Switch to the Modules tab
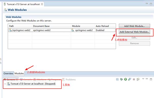Screen dimensions: 154x98 tap(19, 73)
